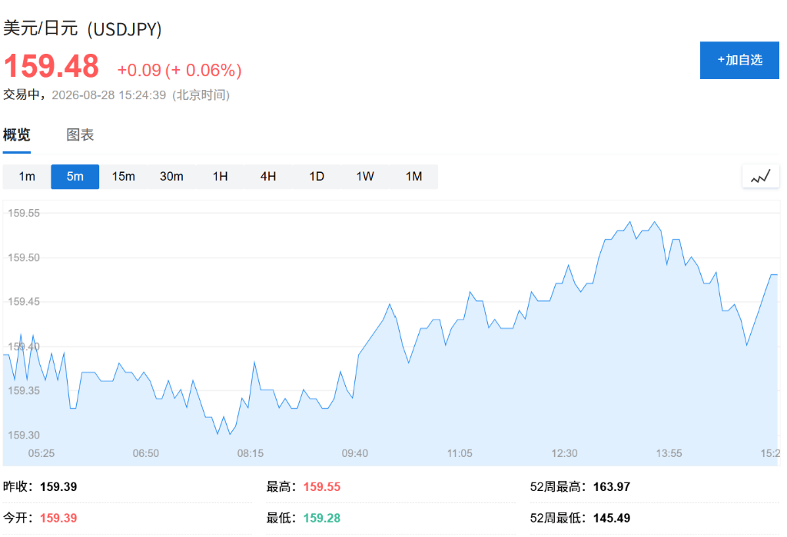787x537 pixels.
Task: Select the 1m interval
Action: 27,177
